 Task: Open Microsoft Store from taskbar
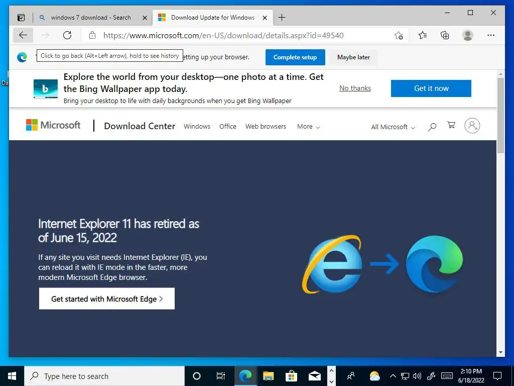pos(291,376)
